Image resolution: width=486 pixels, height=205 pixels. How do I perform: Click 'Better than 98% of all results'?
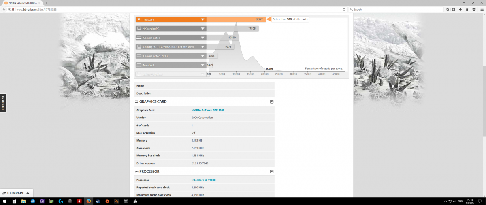[290, 19]
